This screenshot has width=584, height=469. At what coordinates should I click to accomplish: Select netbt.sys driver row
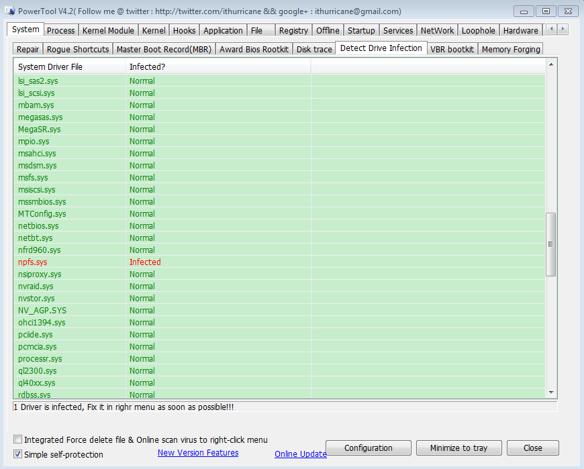tap(279, 238)
